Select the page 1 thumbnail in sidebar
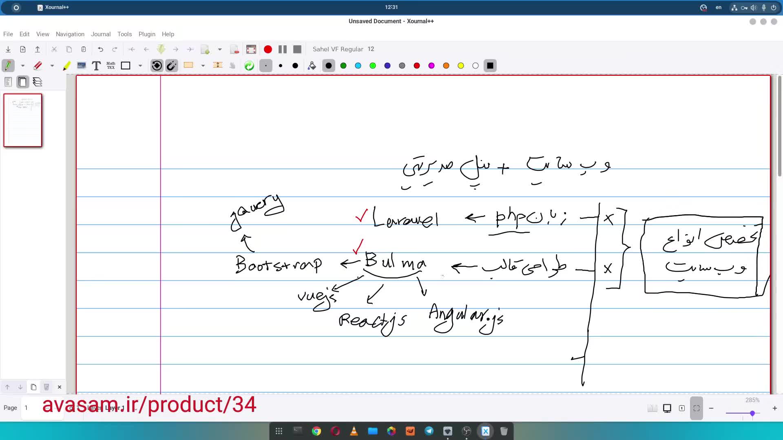 tap(23, 120)
